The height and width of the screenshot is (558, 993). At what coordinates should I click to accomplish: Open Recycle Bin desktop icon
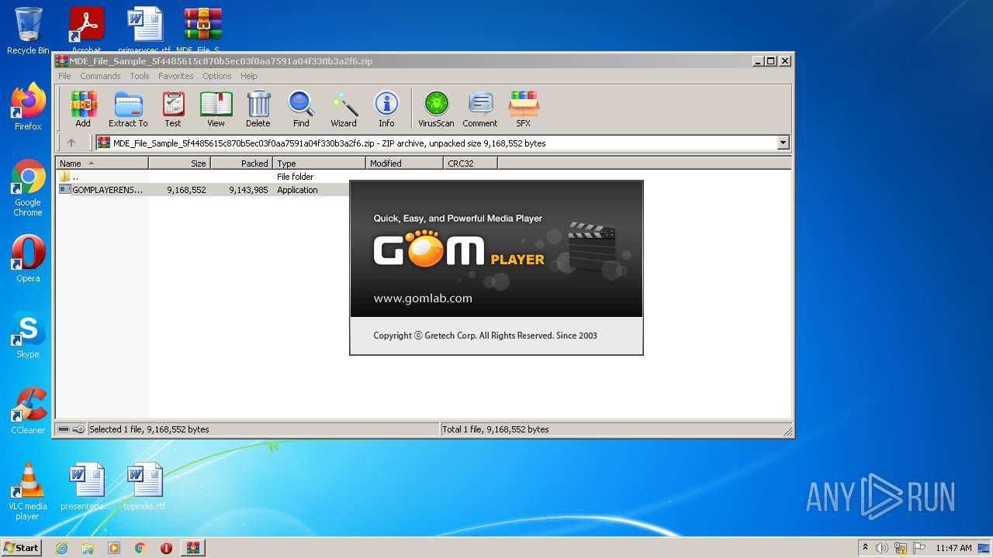(x=28, y=31)
